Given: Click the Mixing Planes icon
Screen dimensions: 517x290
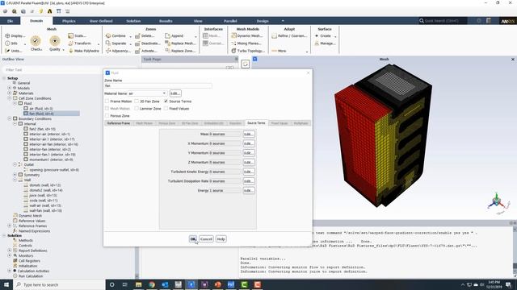Looking at the screenshot, I should (x=233, y=43).
